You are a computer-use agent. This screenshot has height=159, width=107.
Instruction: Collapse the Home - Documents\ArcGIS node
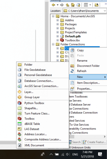(x=53, y=16)
